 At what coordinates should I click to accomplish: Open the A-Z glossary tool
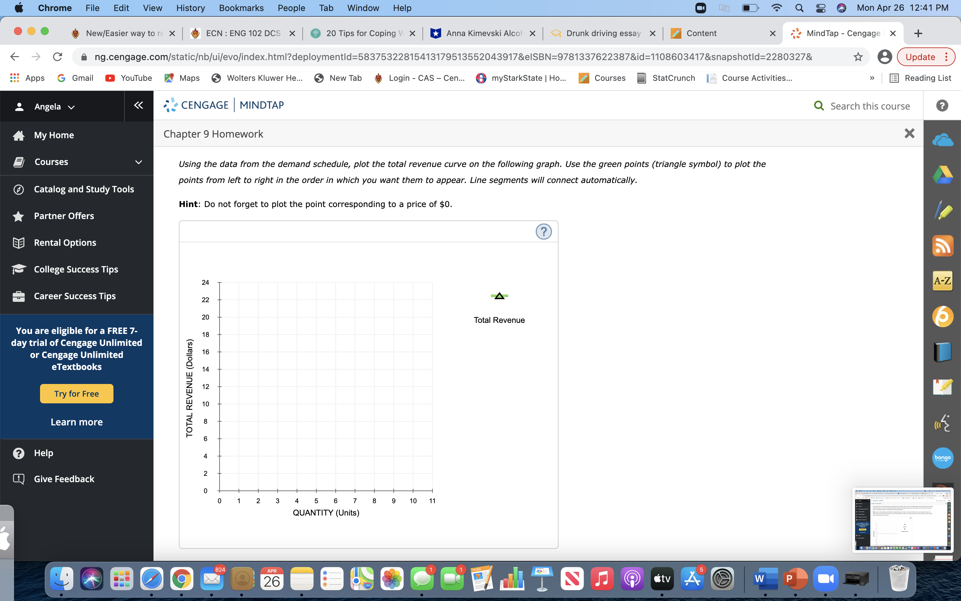point(943,280)
